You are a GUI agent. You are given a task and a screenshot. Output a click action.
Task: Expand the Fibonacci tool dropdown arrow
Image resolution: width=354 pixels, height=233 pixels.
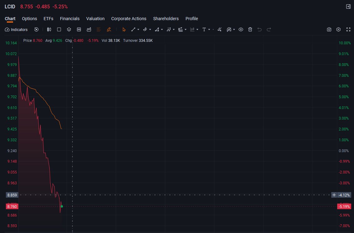coord(186,29)
